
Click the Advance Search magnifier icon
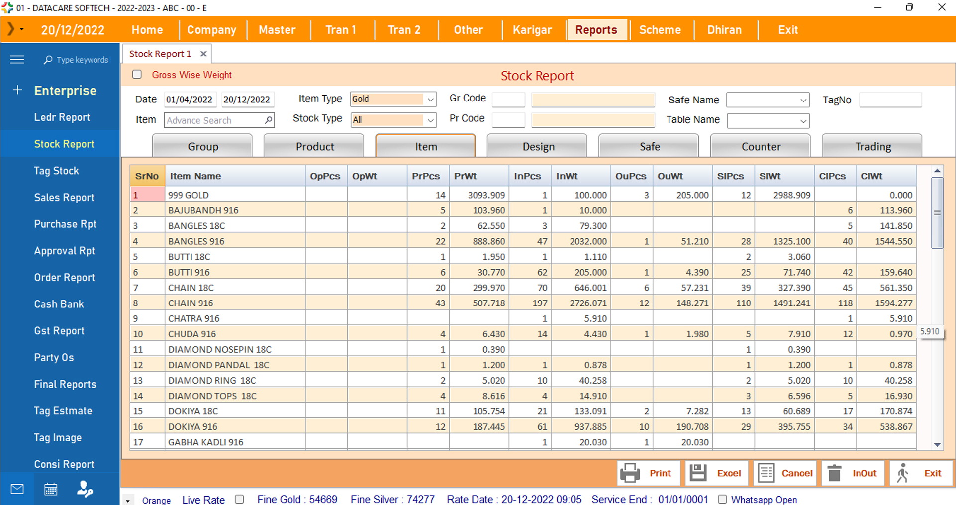[x=268, y=120]
